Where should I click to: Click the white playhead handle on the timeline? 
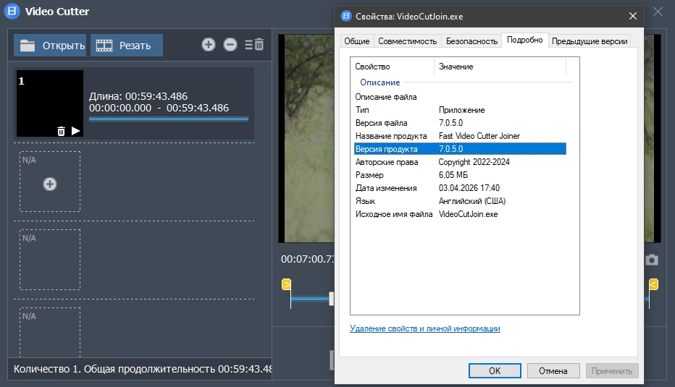331,298
